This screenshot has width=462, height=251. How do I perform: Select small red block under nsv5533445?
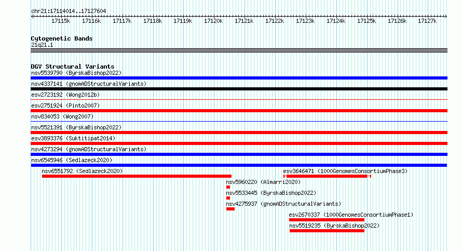(x=228, y=198)
